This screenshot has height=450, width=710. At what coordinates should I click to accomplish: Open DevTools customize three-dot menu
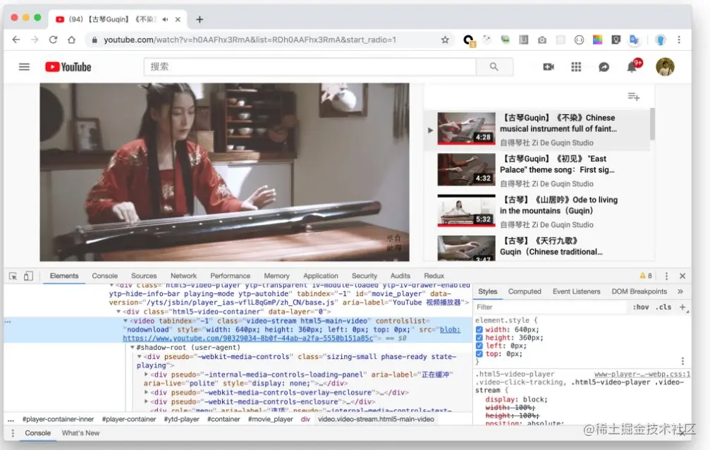[x=666, y=276]
